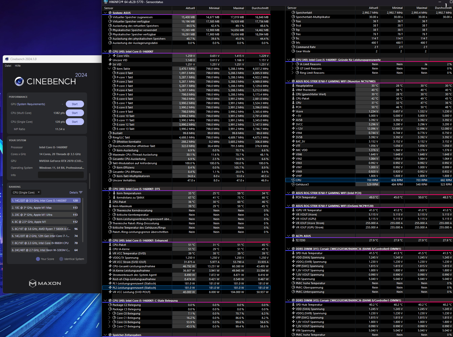The height and width of the screenshot is (337, 453).
Task: Click the Kern-Maximum thermometer icon
Action: pos(110,206)
